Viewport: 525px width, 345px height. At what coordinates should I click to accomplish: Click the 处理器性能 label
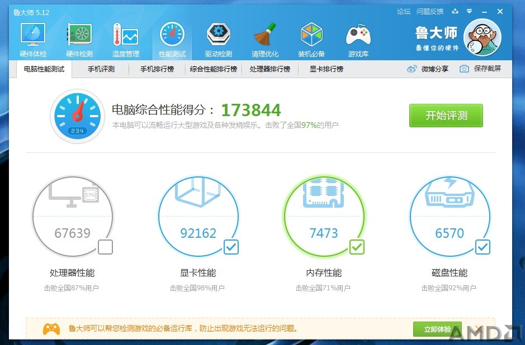72,273
